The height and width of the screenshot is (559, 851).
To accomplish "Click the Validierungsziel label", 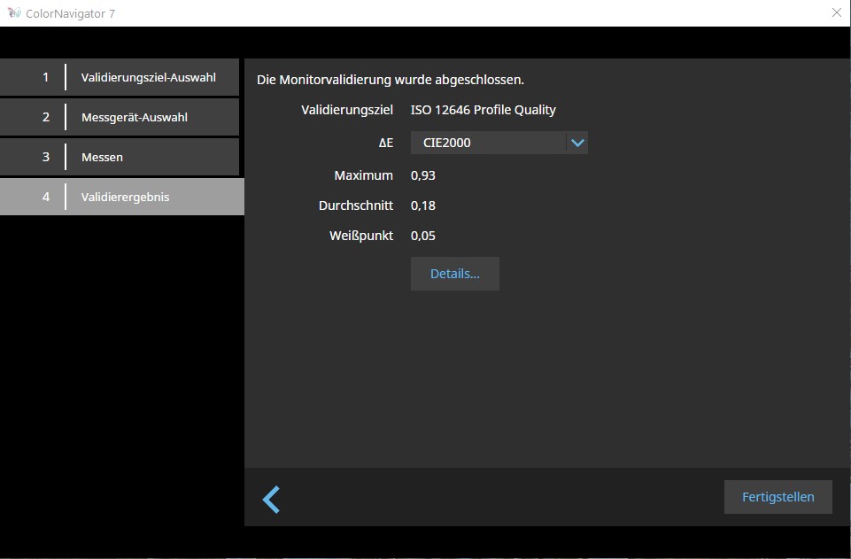I will pyautogui.click(x=346, y=110).
